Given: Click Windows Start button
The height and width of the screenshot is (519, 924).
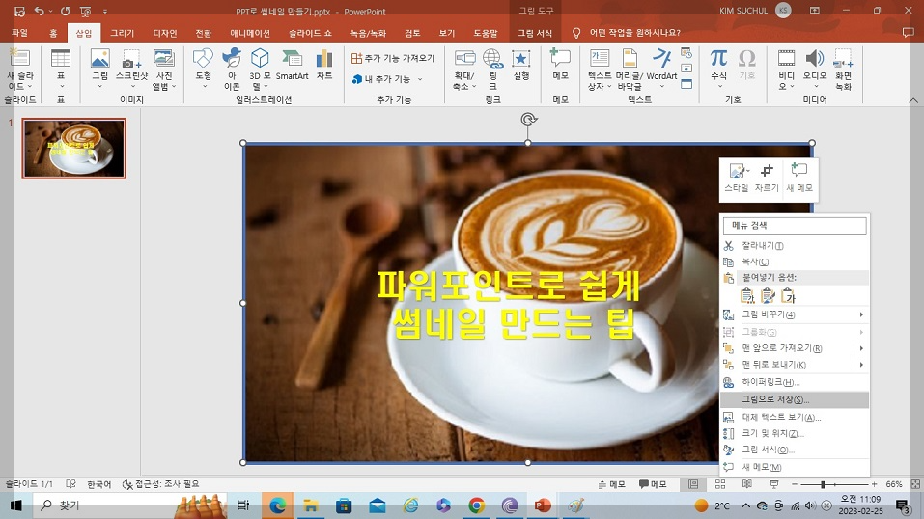Looking at the screenshot, I should click(x=15, y=505).
